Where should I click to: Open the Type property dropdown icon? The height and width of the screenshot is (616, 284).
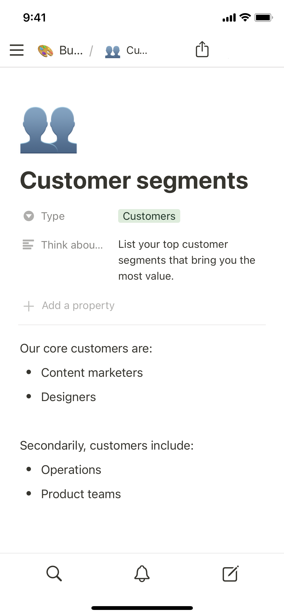click(x=29, y=216)
